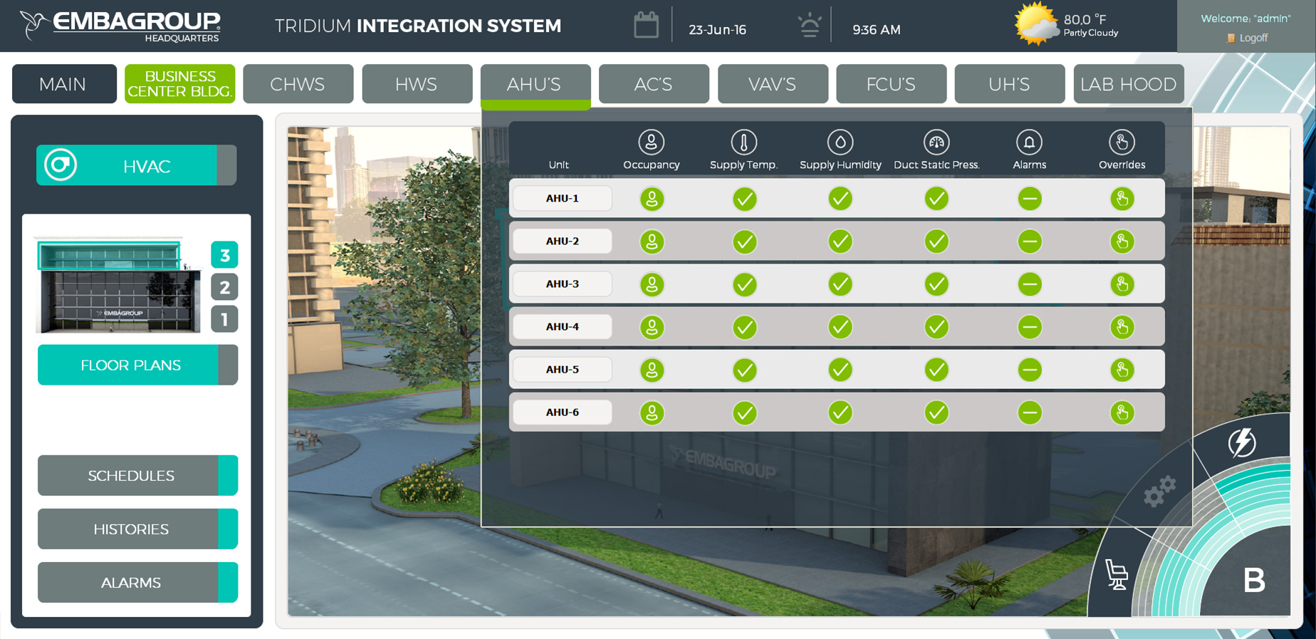The width and height of the screenshot is (1316, 639).
Task: Click the HVAC button
Action: pyautogui.click(x=136, y=165)
